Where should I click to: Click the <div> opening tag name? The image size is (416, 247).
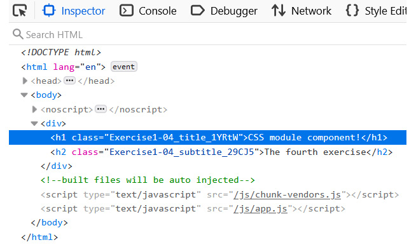tap(53, 123)
